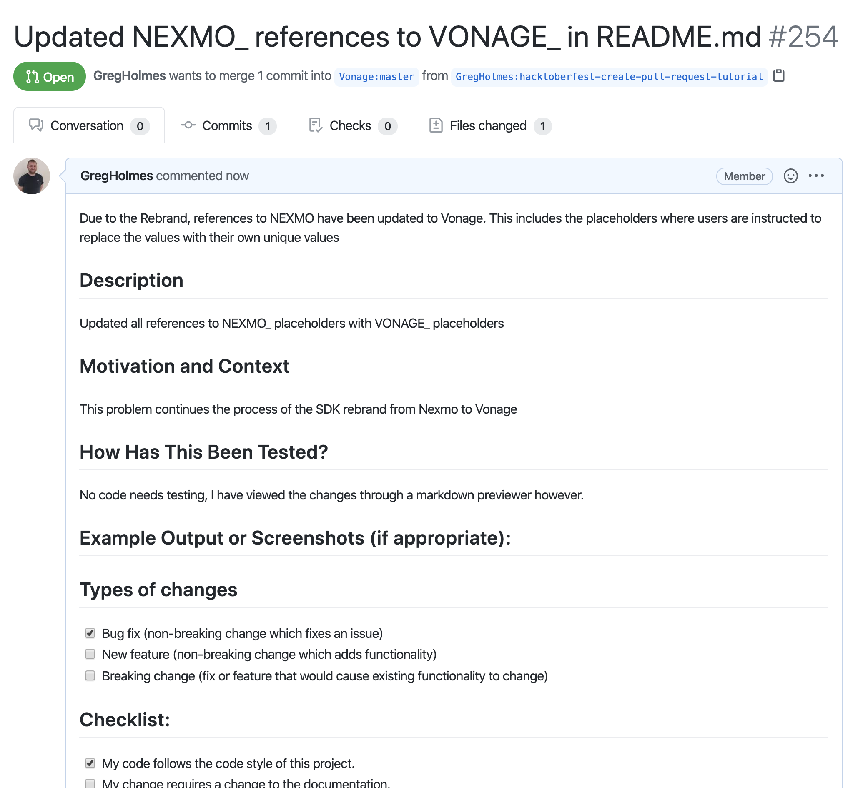Copy the branch name with clipboard icon
Image resolution: width=863 pixels, height=788 pixels.
pyautogui.click(x=779, y=76)
